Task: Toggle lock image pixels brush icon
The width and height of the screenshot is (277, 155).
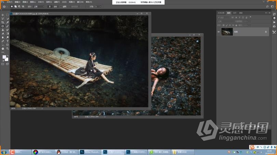Action: (x=227, y=25)
